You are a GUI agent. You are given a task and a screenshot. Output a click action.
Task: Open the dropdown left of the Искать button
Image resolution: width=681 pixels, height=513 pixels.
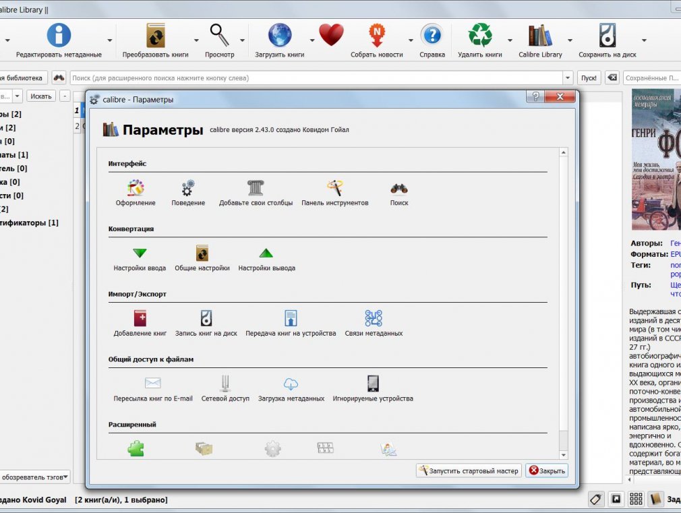point(18,96)
